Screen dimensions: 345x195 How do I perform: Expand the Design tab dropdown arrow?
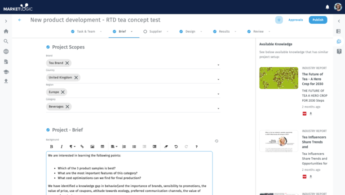[x=201, y=32]
